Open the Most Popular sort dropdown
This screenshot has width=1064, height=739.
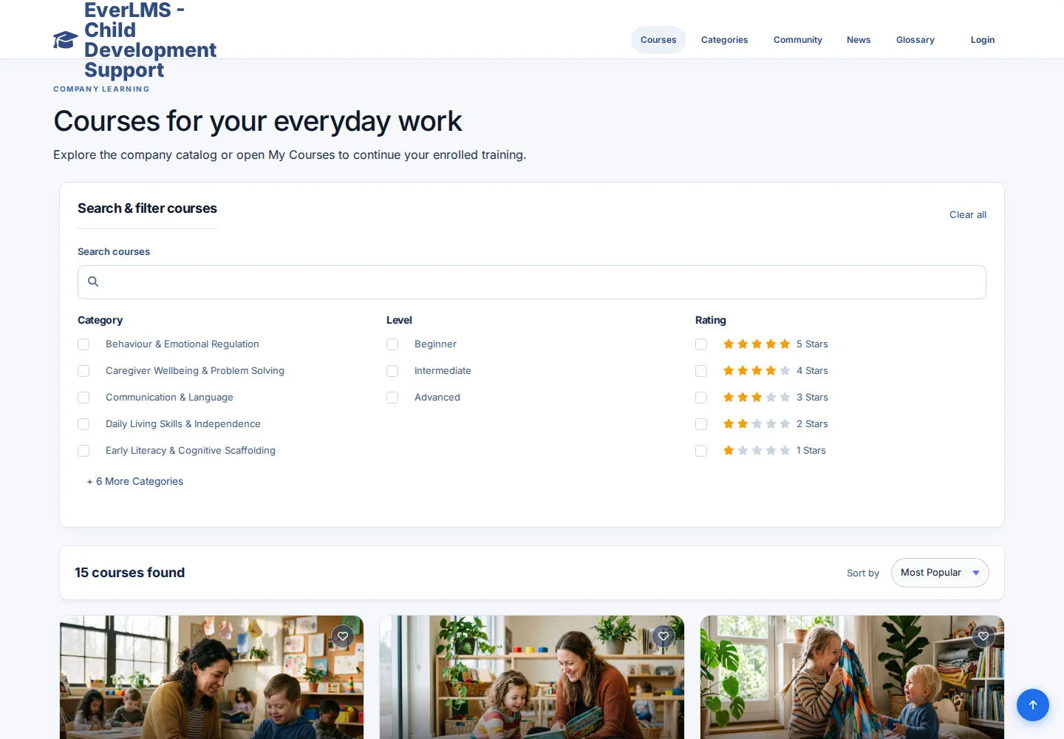click(x=940, y=573)
